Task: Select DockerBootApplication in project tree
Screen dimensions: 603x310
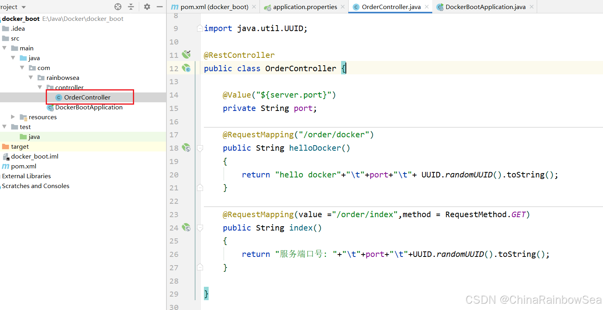Action: pyautogui.click(x=89, y=107)
